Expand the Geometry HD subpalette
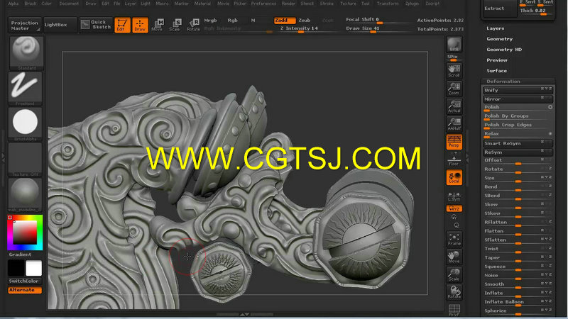The height and width of the screenshot is (319, 568). 504,50
